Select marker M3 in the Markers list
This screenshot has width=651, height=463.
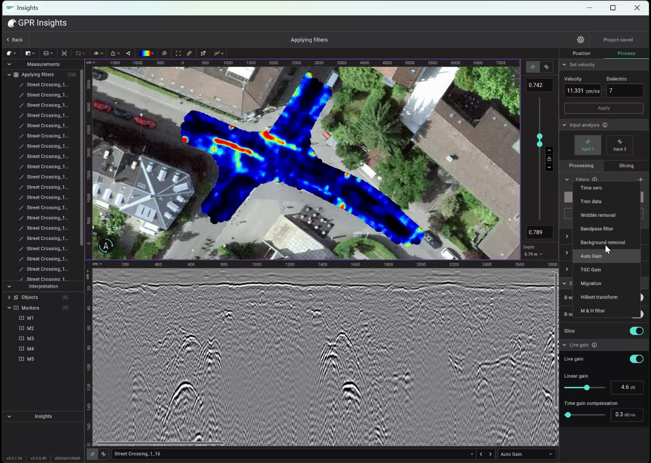[30, 338]
